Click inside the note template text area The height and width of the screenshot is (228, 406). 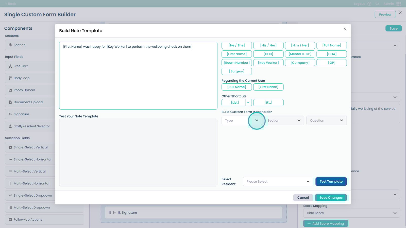pyautogui.click(x=138, y=76)
